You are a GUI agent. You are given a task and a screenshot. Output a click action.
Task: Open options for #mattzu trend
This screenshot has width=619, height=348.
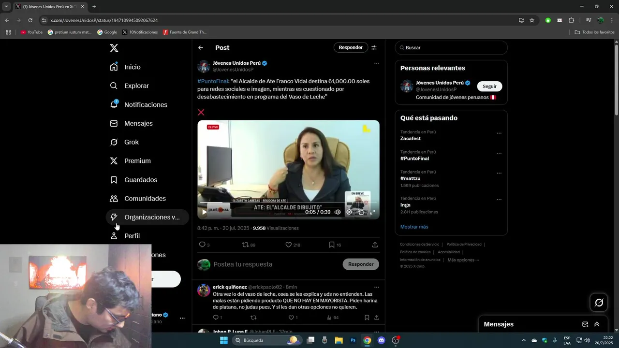coord(499,173)
